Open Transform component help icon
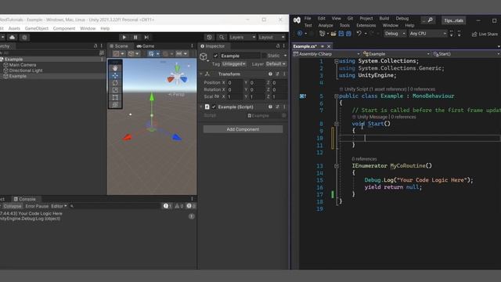 pos(270,74)
